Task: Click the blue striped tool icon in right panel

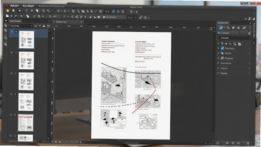Action: [x=244, y=28]
